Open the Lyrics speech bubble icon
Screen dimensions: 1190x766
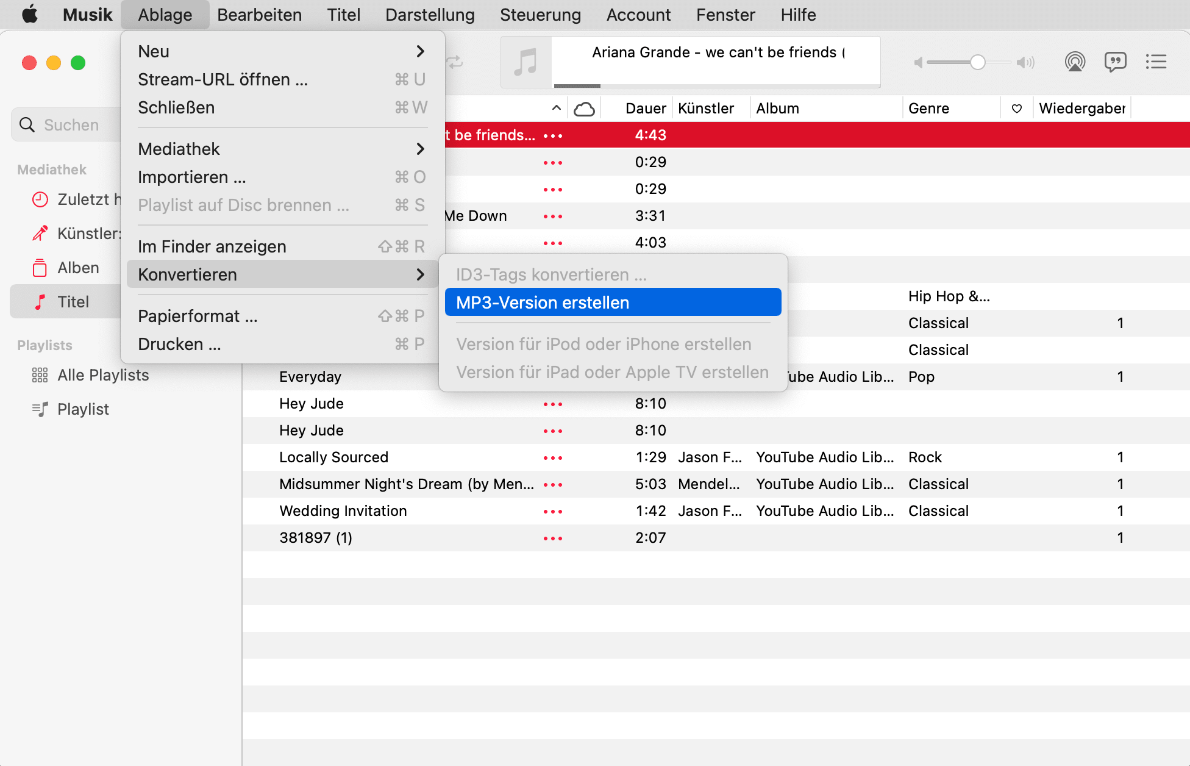point(1116,62)
